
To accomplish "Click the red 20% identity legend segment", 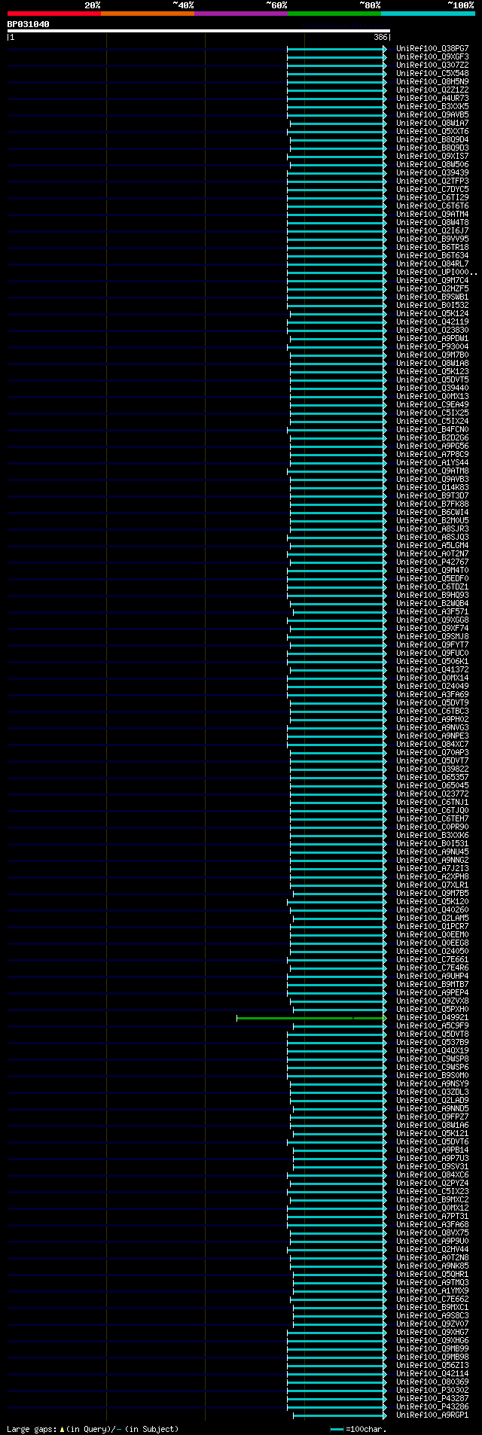I will point(54,14).
